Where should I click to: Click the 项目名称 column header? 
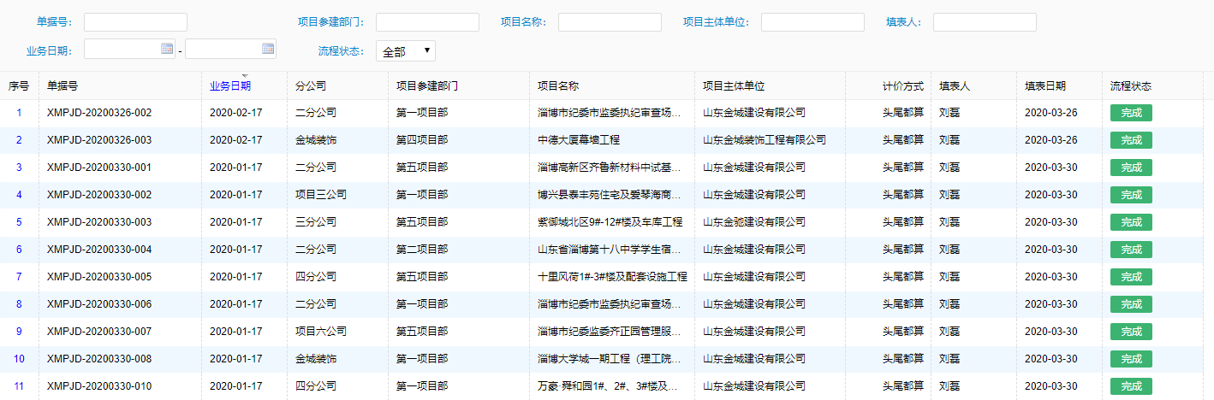pyautogui.click(x=558, y=86)
